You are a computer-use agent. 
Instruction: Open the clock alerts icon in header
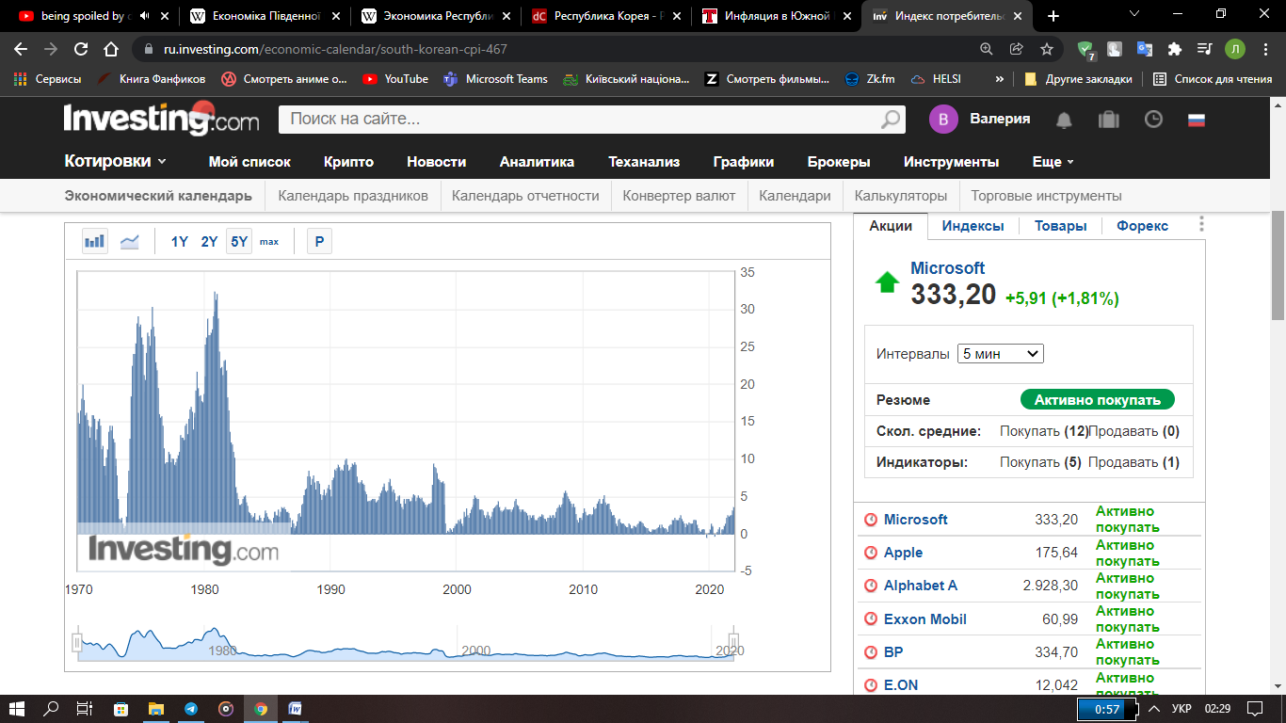[1153, 120]
